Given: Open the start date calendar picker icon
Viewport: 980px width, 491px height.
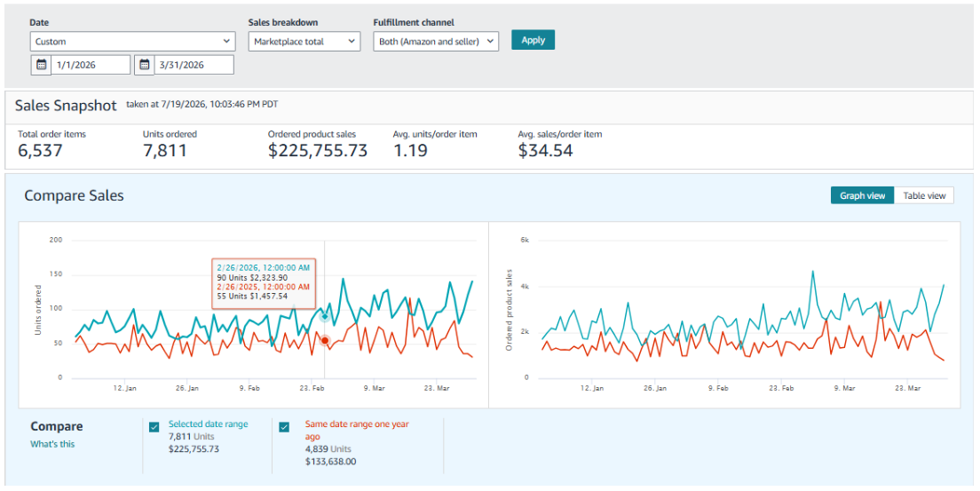Looking at the screenshot, I should tap(41, 65).
